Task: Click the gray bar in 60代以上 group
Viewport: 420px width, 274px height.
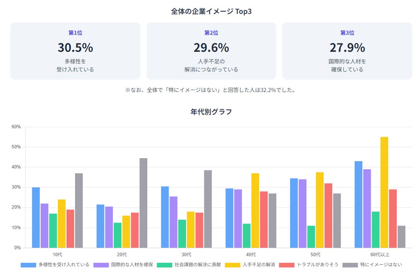Action: point(401,237)
